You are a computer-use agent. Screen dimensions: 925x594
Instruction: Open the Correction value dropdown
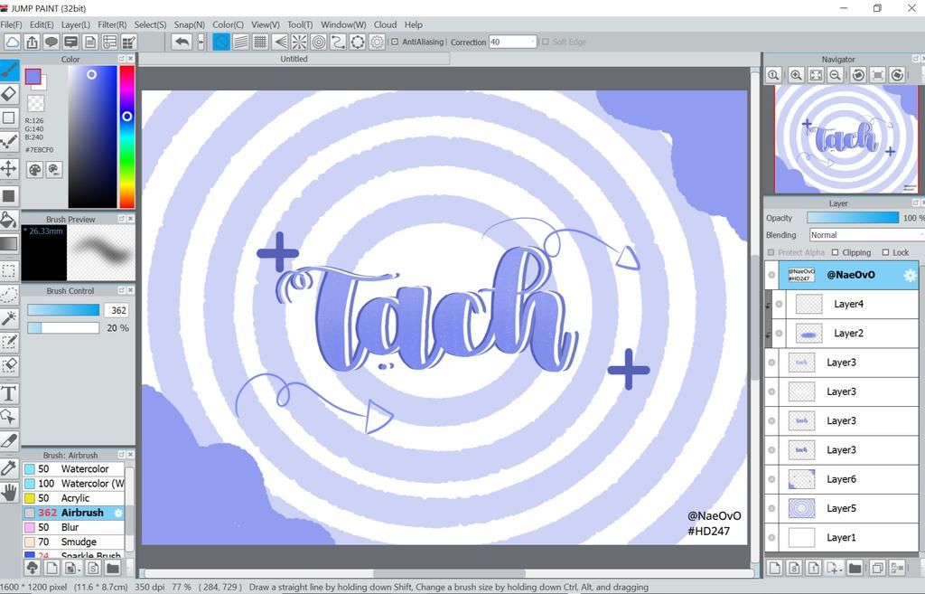tap(533, 42)
